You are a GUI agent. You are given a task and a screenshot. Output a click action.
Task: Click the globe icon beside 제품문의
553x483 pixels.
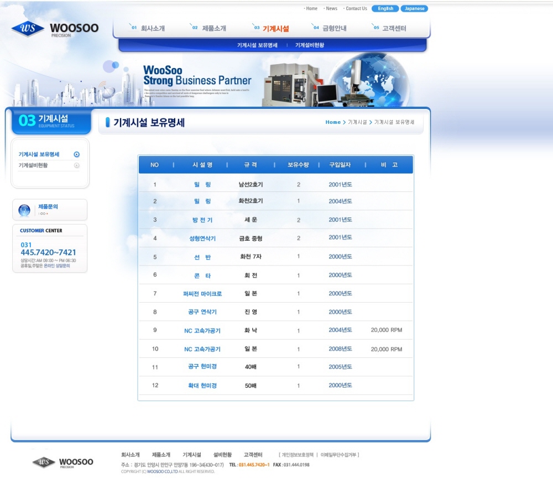click(24, 210)
